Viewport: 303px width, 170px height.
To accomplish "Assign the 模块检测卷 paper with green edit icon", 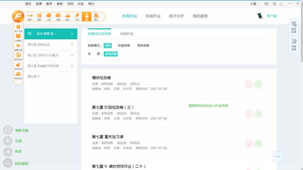I will tap(258, 85).
